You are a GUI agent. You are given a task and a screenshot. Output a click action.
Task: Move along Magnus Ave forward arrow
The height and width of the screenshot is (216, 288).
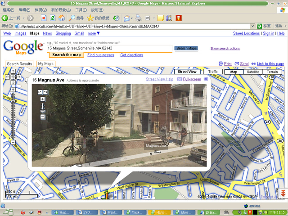coord(157,152)
